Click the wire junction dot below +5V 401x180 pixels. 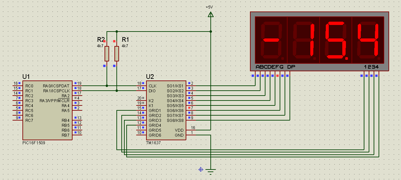point(211,32)
